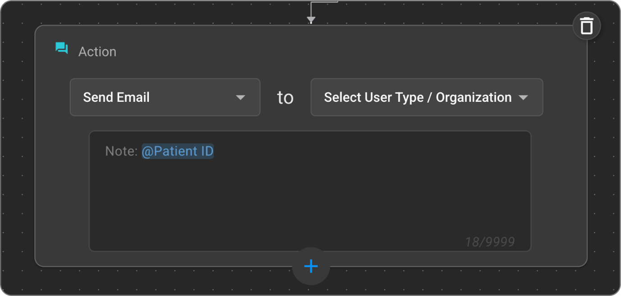Open the Send Email action dropdown

click(165, 97)
